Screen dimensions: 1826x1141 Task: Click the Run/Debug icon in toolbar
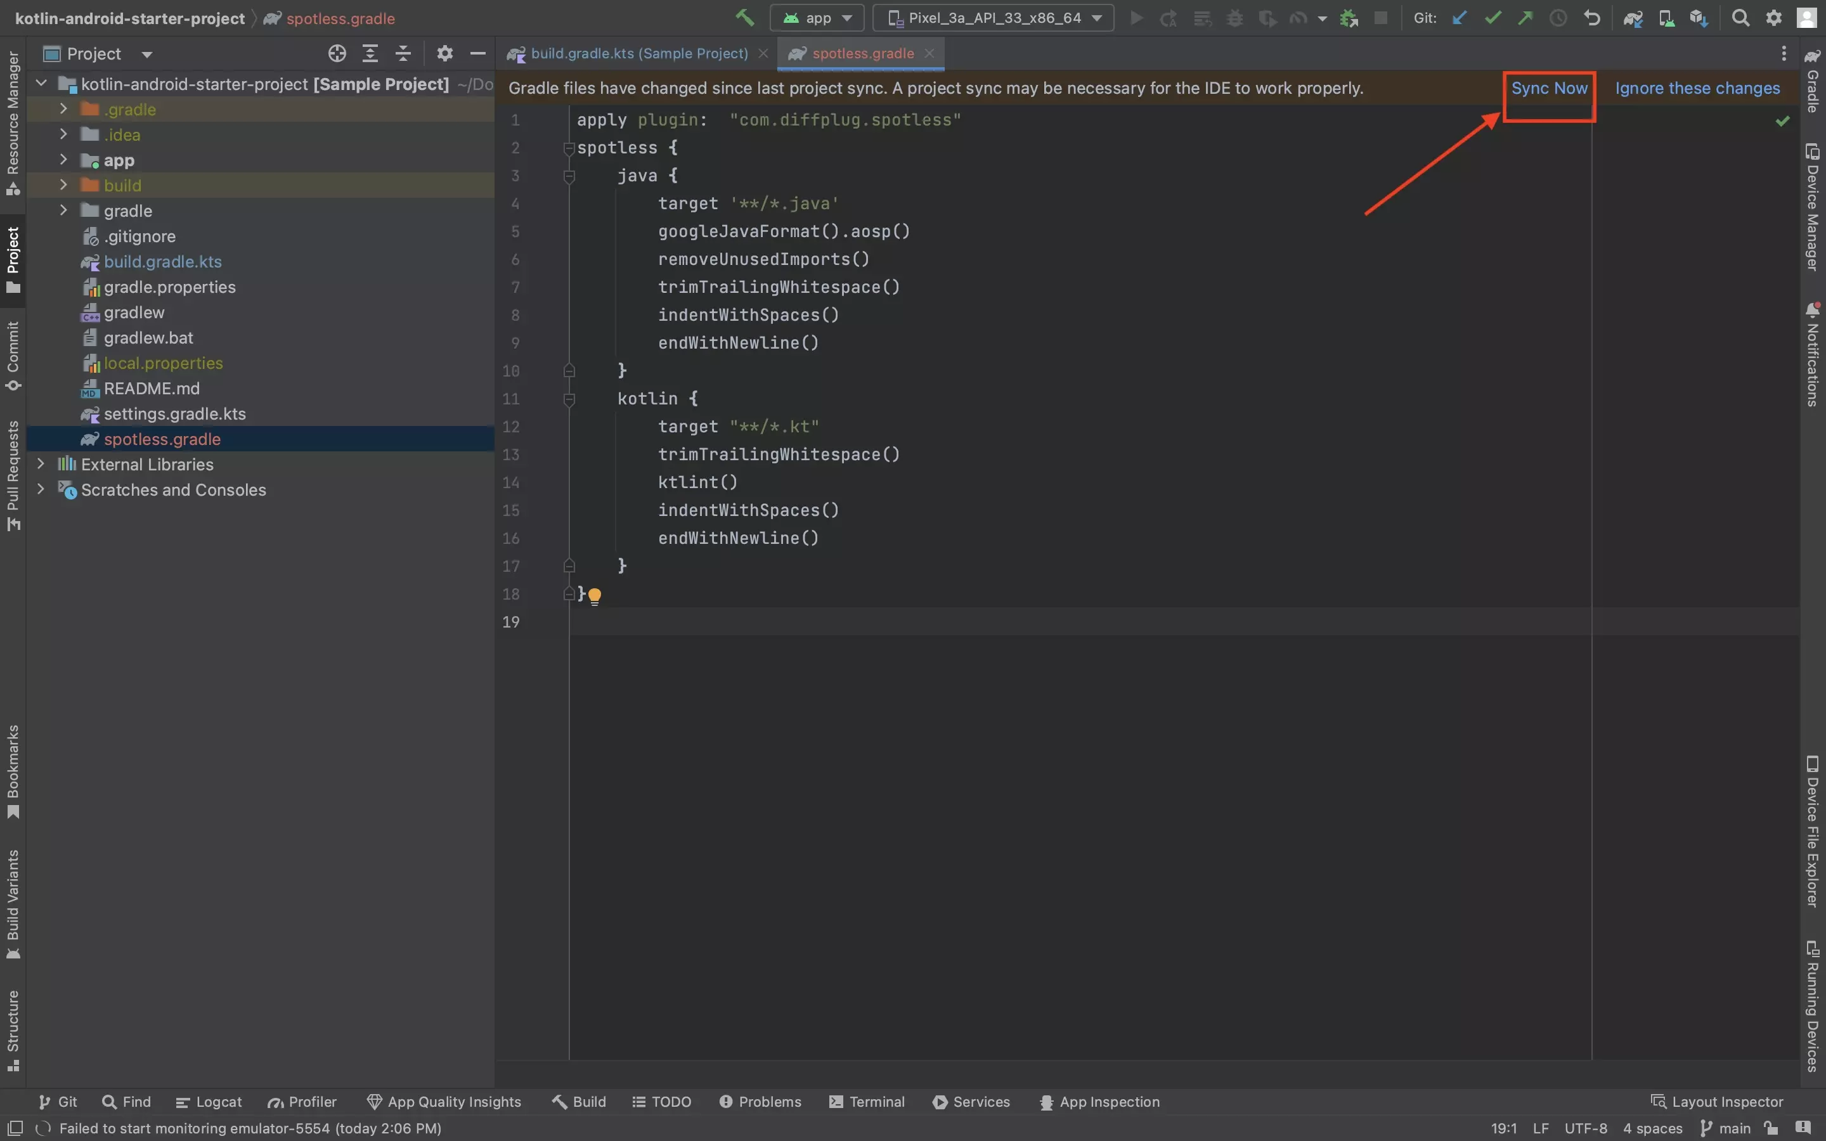pos(1133,18)
